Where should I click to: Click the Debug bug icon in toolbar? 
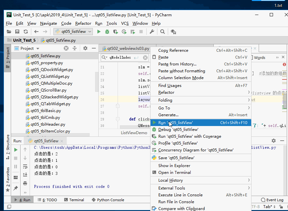[107, 32]
